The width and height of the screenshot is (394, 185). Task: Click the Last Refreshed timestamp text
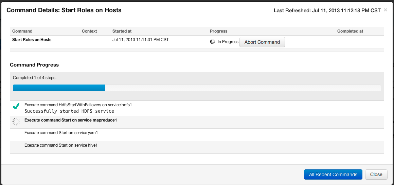327,10
